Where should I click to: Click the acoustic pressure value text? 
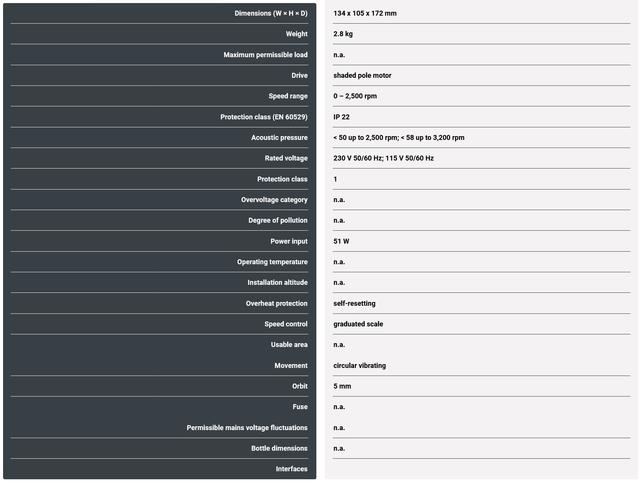[399, 138]
